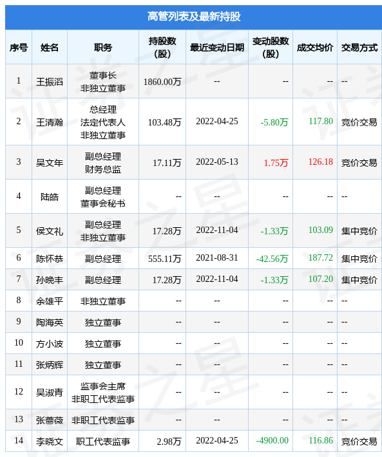Click the -5.80万 change value

coord(274,122)
